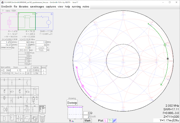The height and width of the screenshot is (123, 180).
Task: Choose the La Lb Ca network component
Action: pyautogui.click(x=35, y=99)
